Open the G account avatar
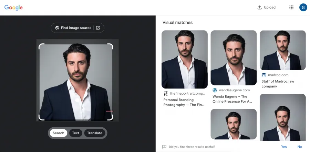The width and height of the screenshot is (310, 152). tap(303, 8)
